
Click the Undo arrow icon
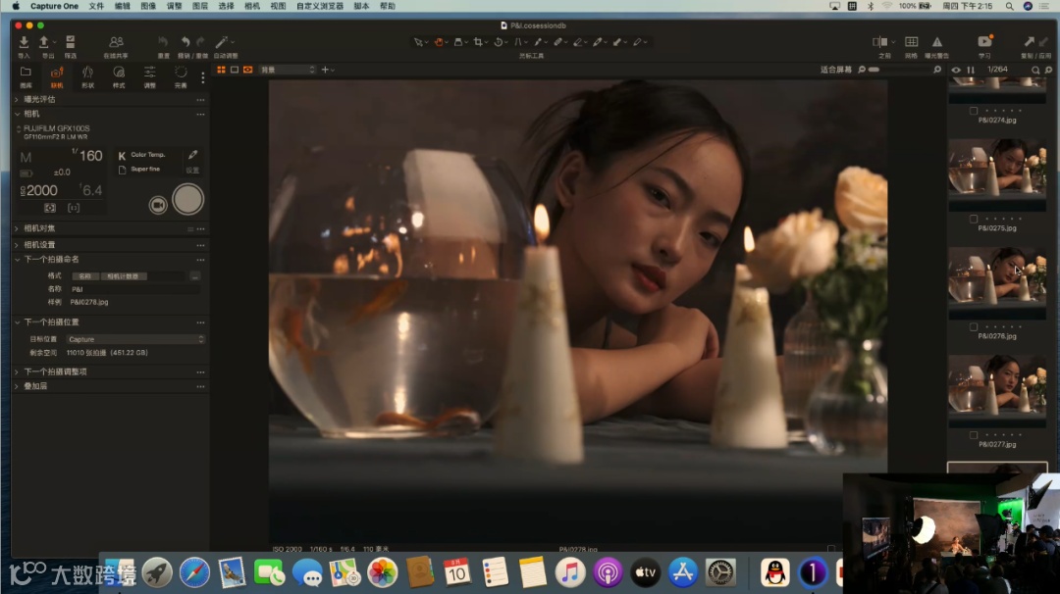tap(185, 42)
